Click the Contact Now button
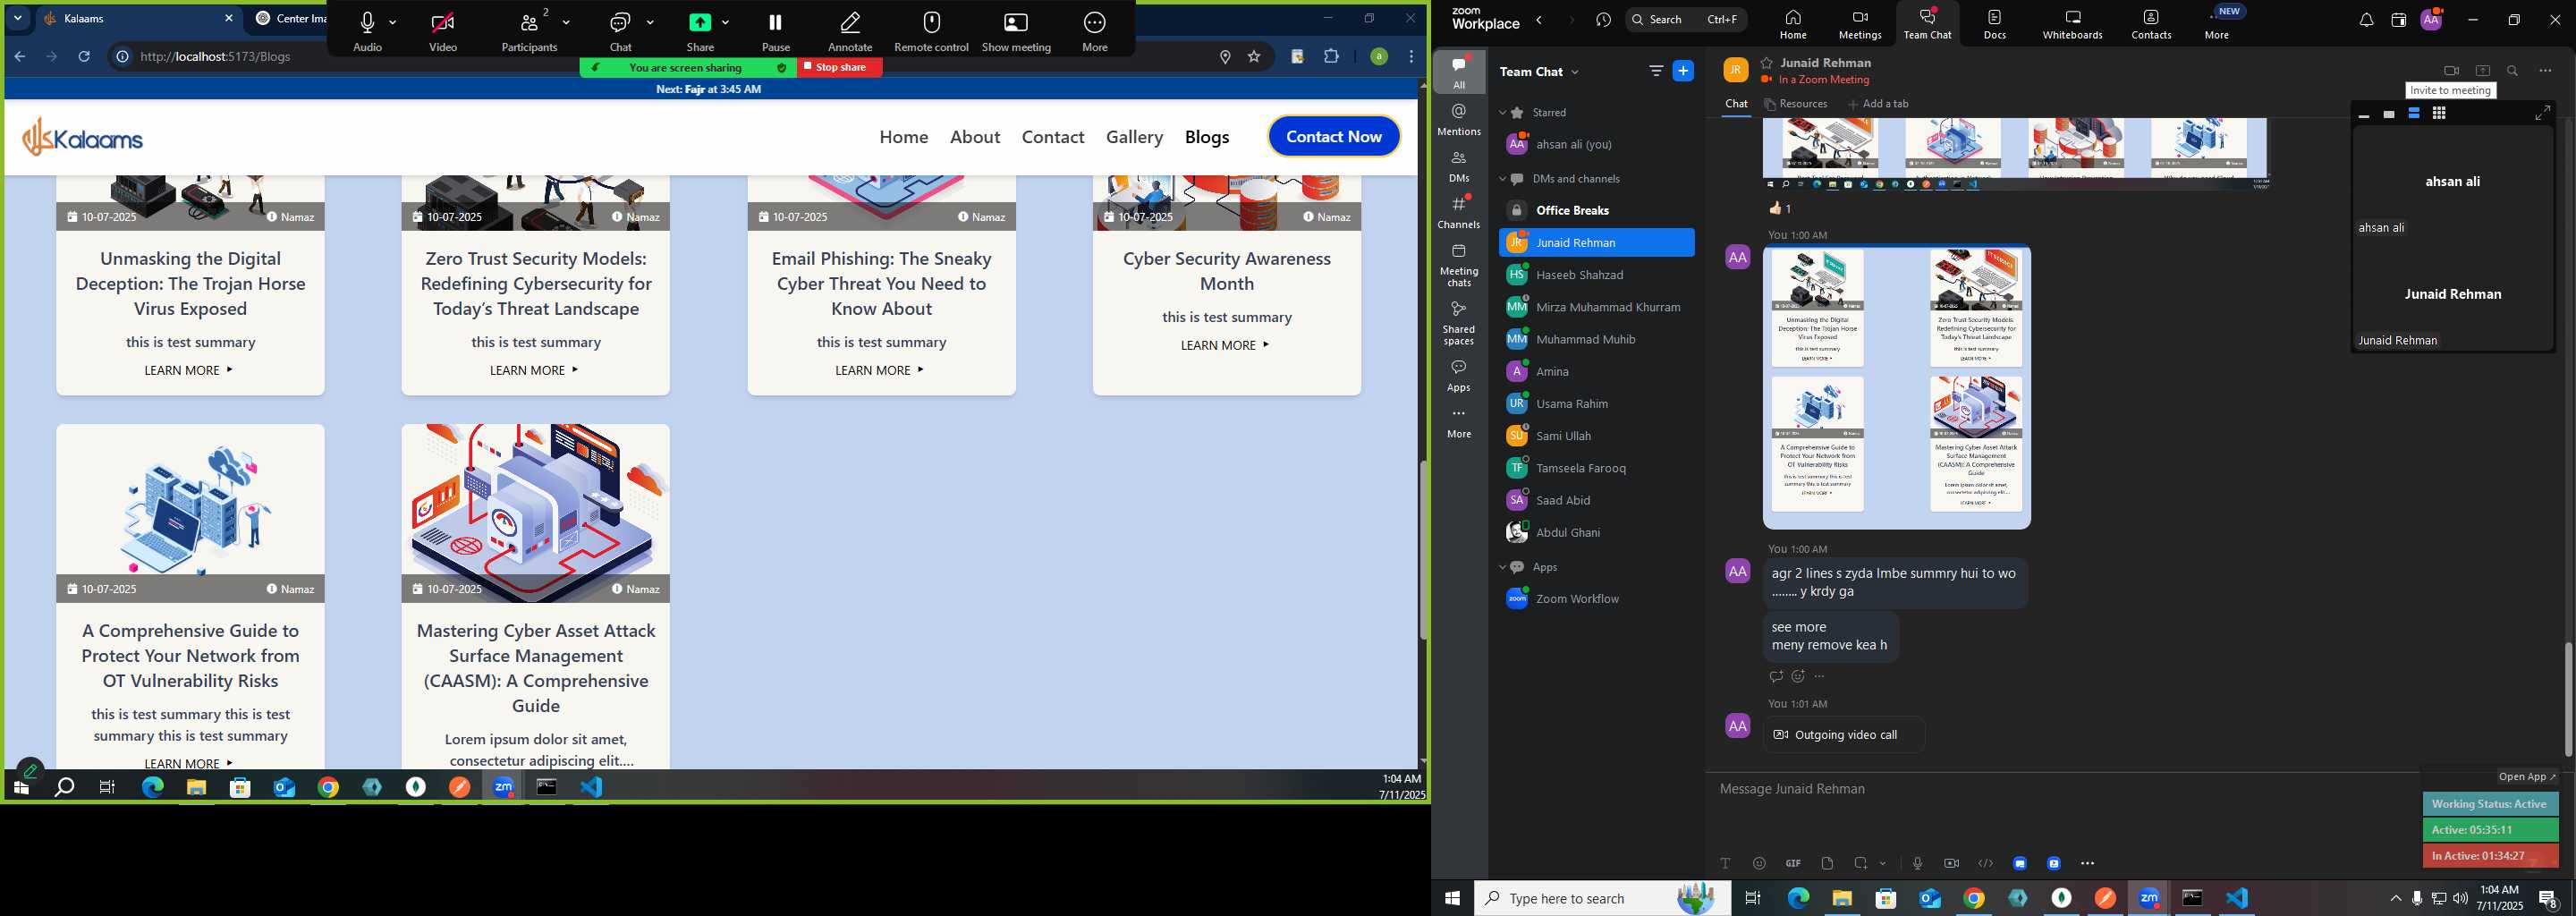2576x916 pixels. pos(1334,137)
